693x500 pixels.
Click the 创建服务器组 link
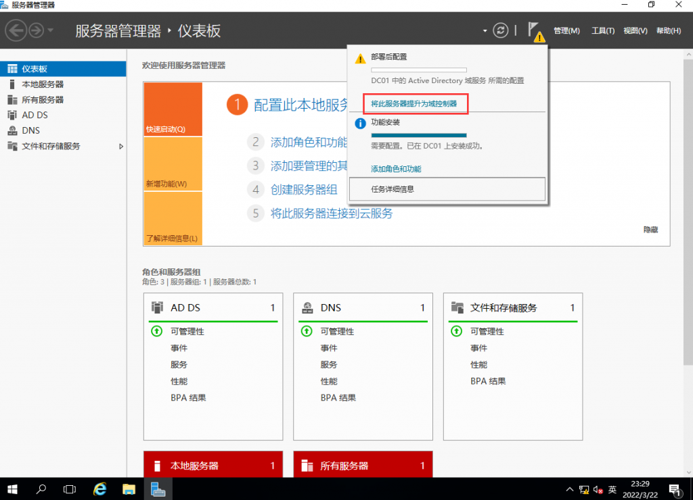[x=304, y=190]
